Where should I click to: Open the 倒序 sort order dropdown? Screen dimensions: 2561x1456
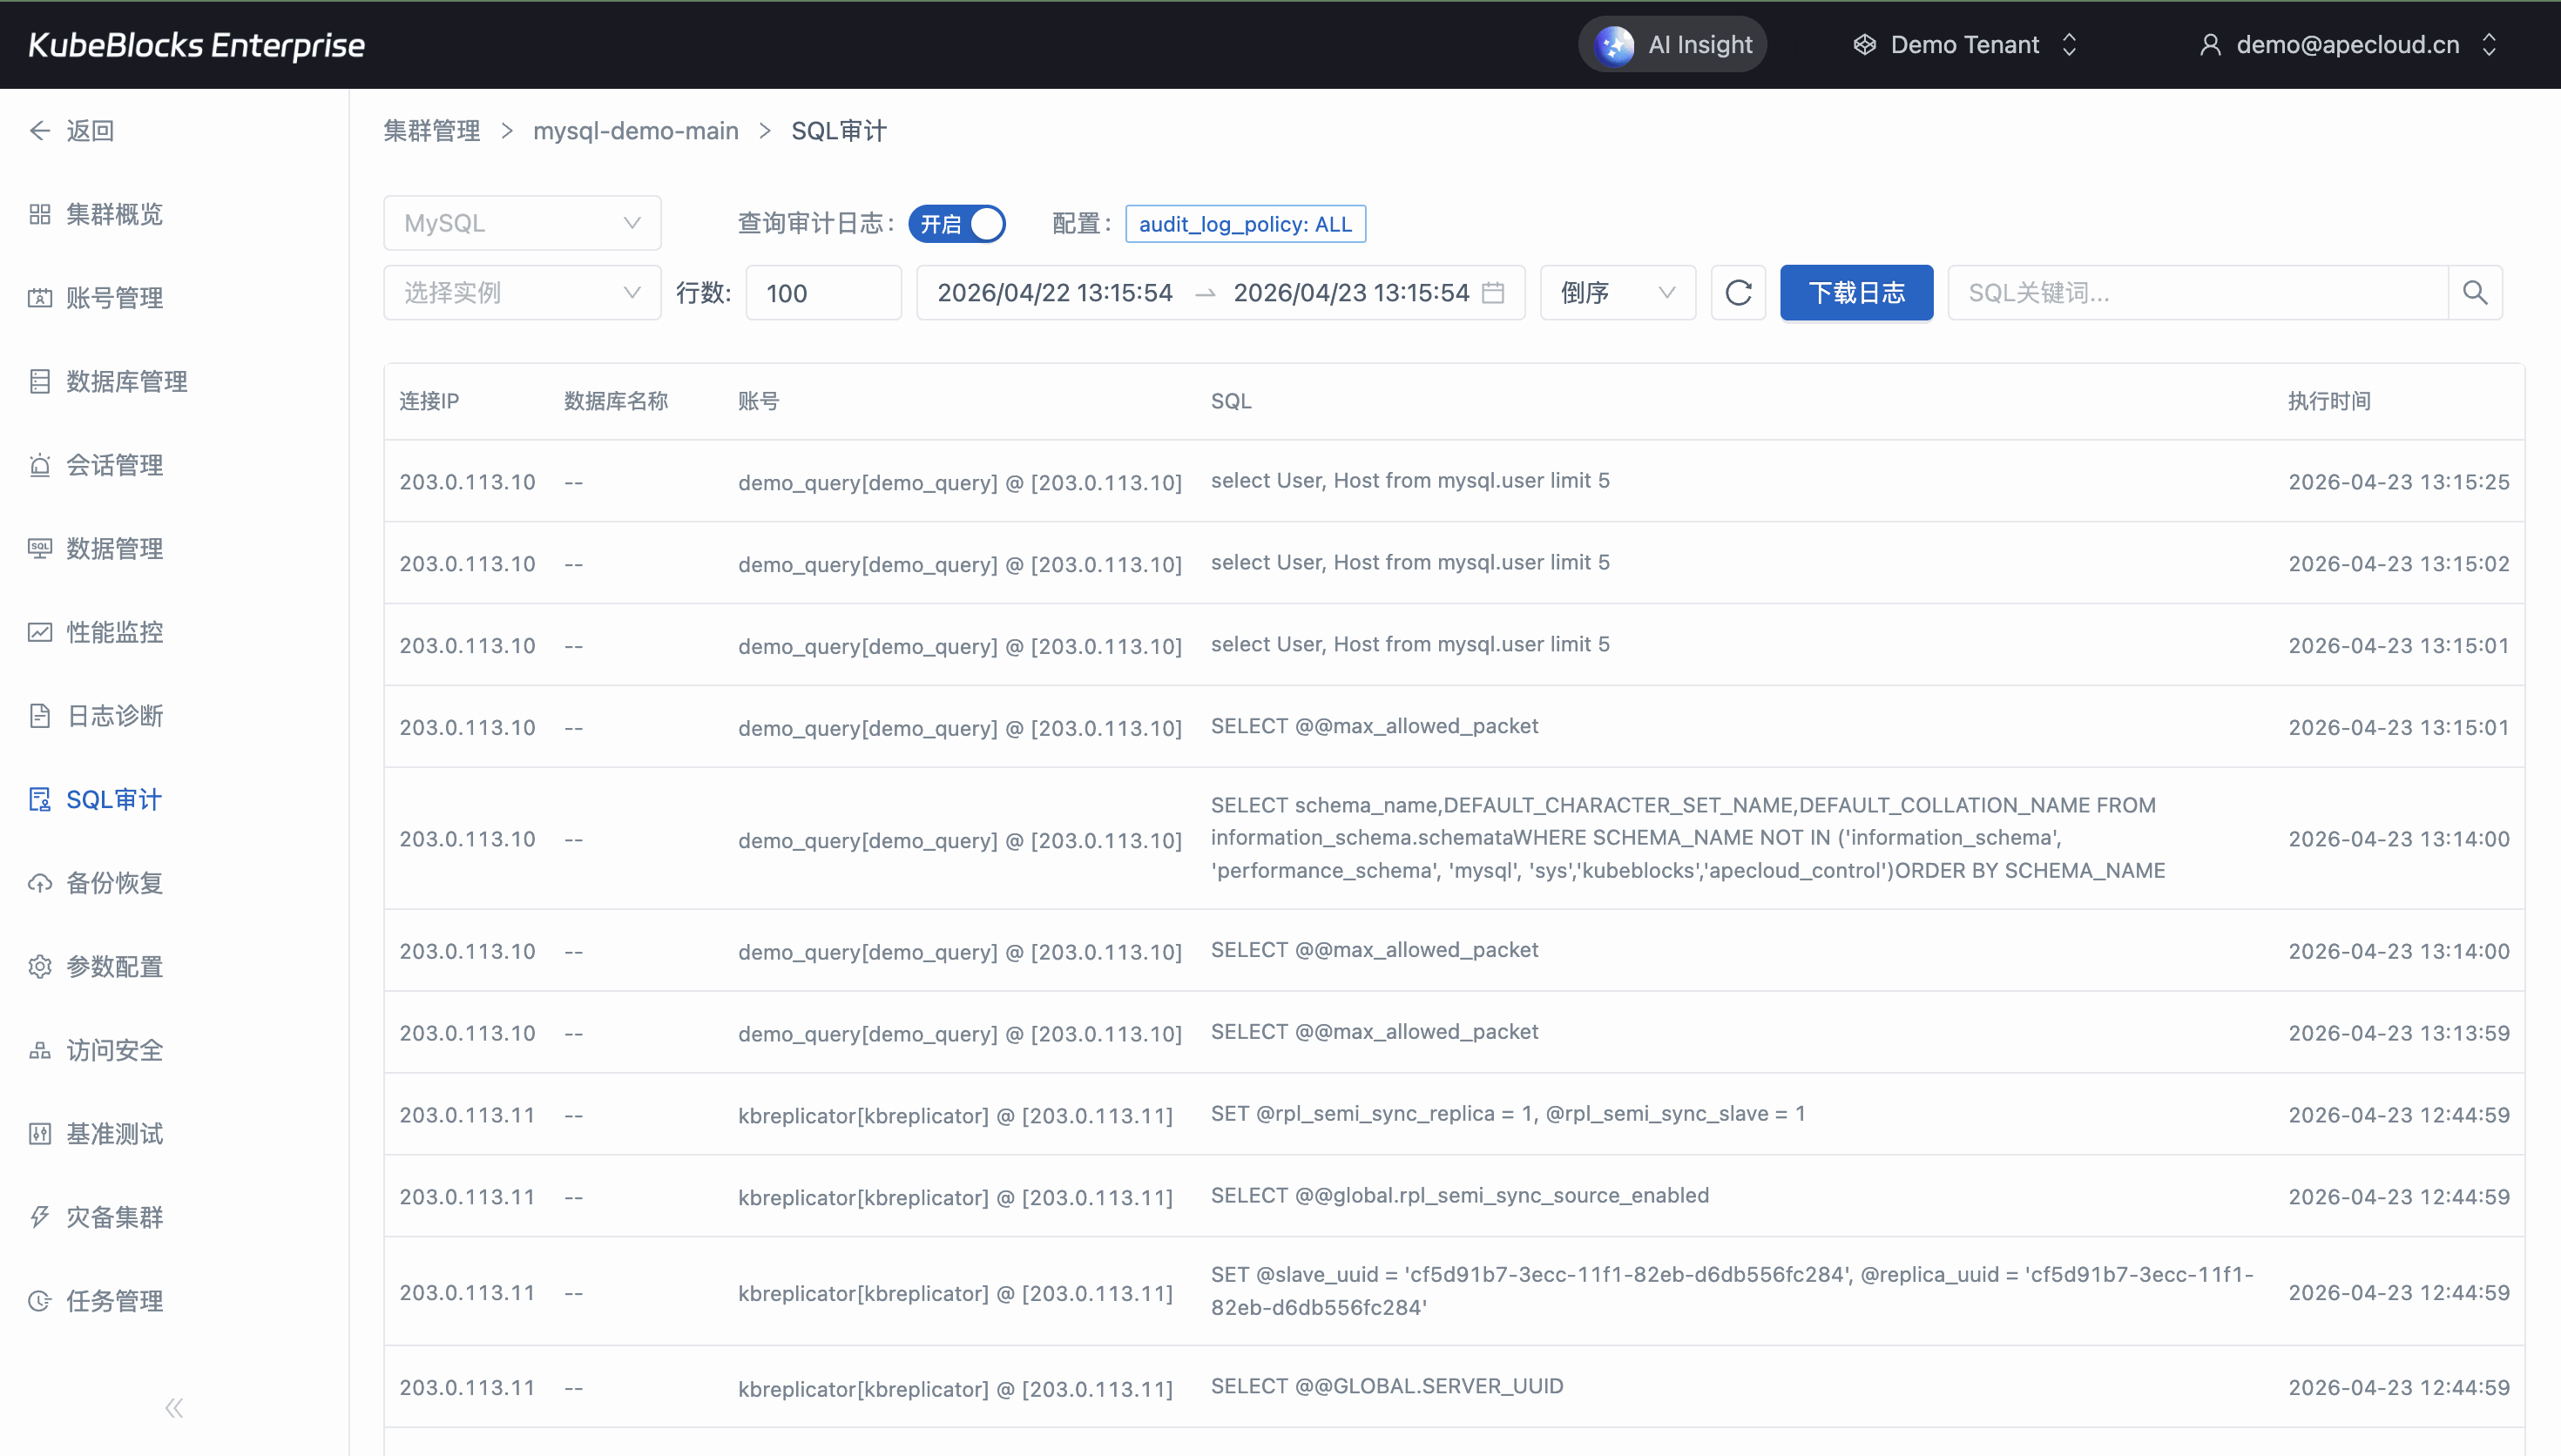click(x=1617, y=293)
